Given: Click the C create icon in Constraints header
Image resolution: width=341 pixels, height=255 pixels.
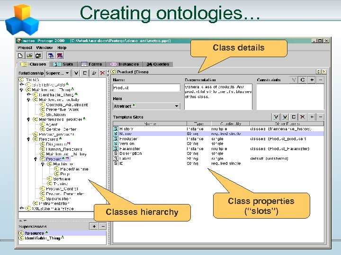Looking at the screenshot, I should [x=303, y=80].
